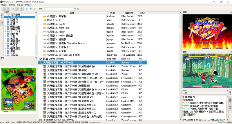This screenshot has width=232, height=124.
Task: Select the 未擁有 folder
Action: (14, 22)
